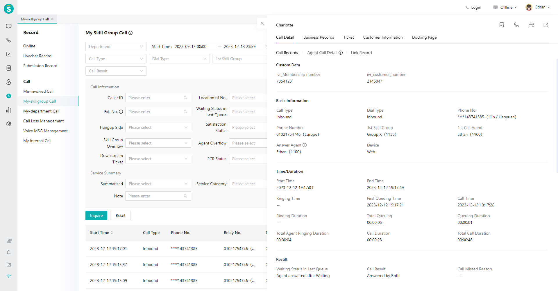This screenshot has width=558, height=291.
Task: Open the notifications bell icon
Action: (9, 252)
